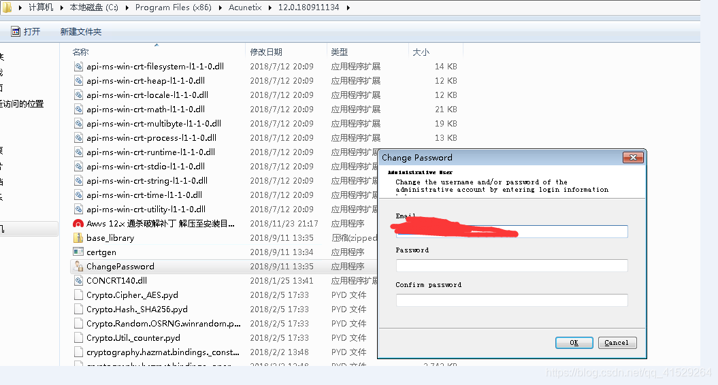Expand the arrow after Acunetix breadcrumb
718x385 pixels.
point(270,7)
